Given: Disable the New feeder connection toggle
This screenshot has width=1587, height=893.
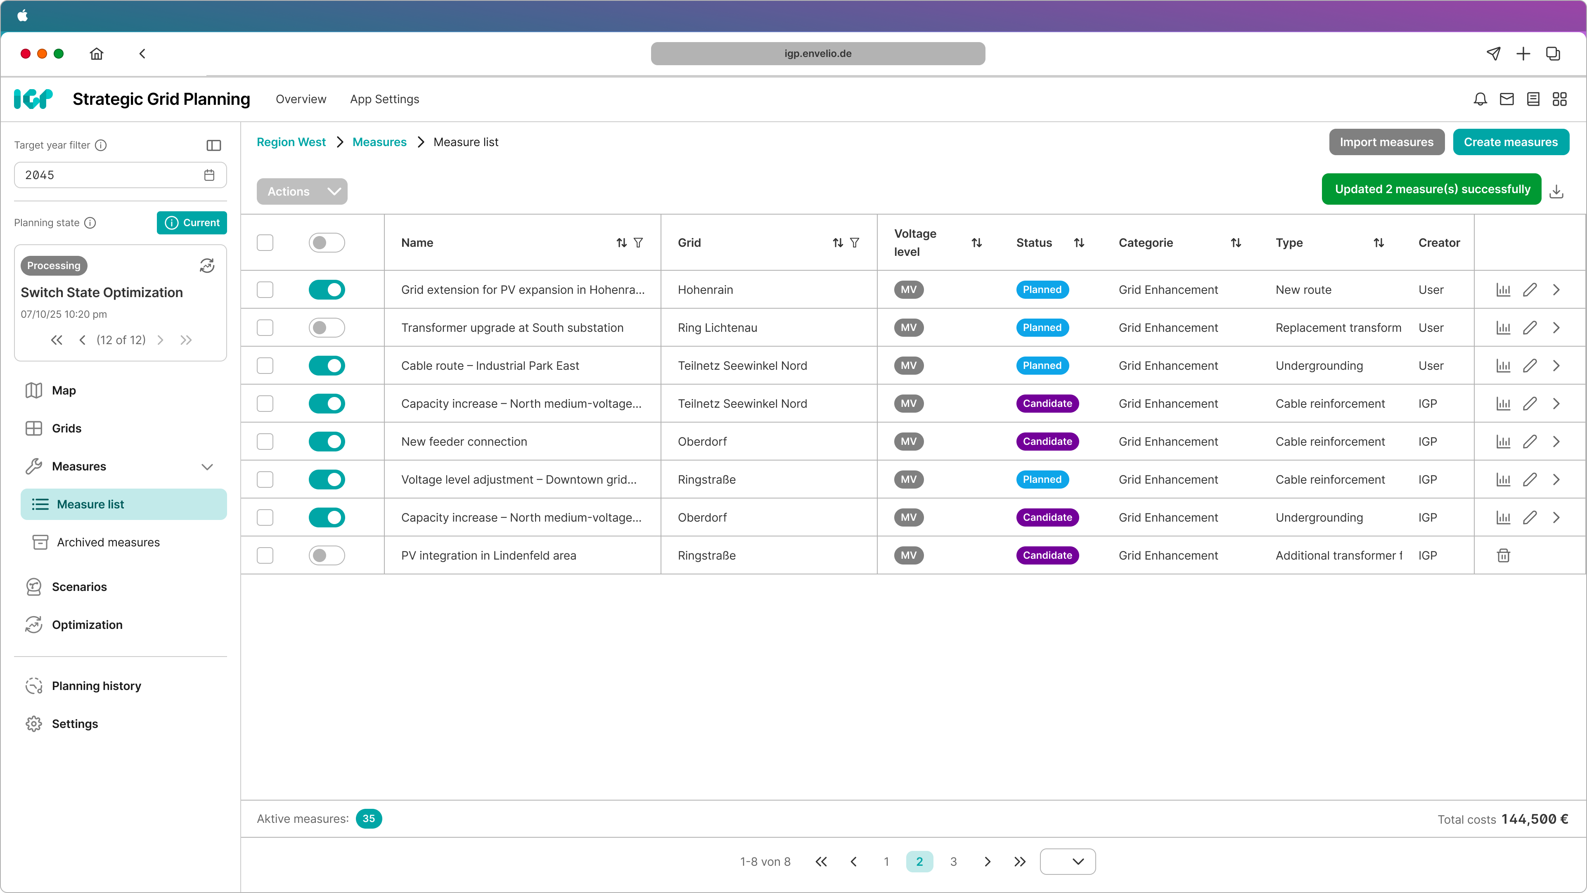Looking at the screenshot, I should pos(327,441).
